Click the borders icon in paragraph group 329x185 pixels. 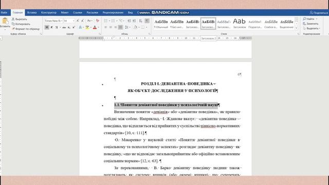coord(143,27)
